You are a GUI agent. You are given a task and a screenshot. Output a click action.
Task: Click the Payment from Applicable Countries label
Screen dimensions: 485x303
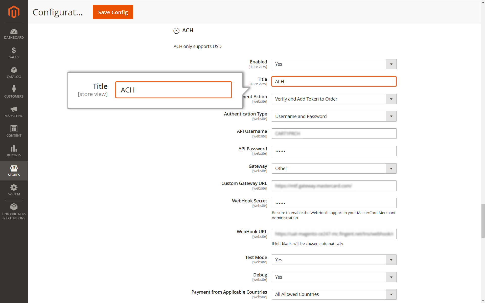click(x=229, y=292)
